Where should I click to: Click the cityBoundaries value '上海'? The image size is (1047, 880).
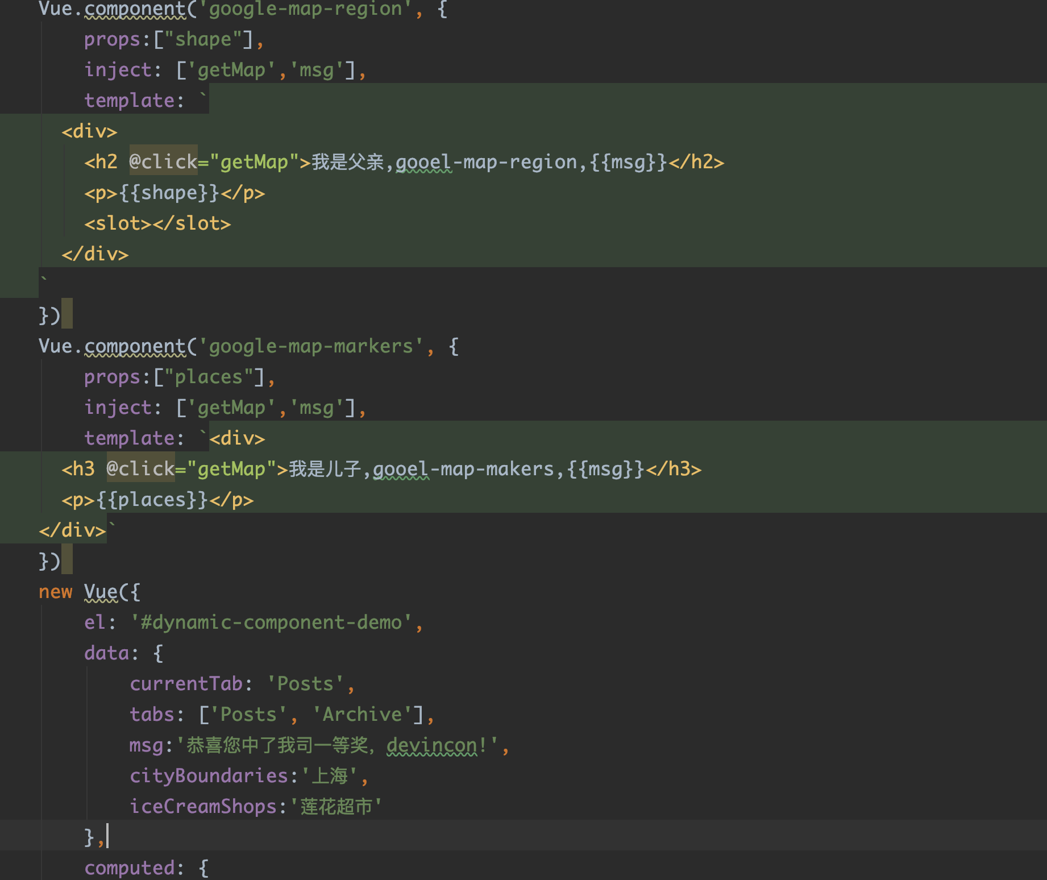pyautogui.click(x=330, y=777)
